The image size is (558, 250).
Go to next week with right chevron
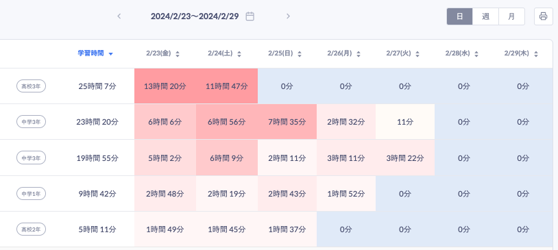click(288, 16)
